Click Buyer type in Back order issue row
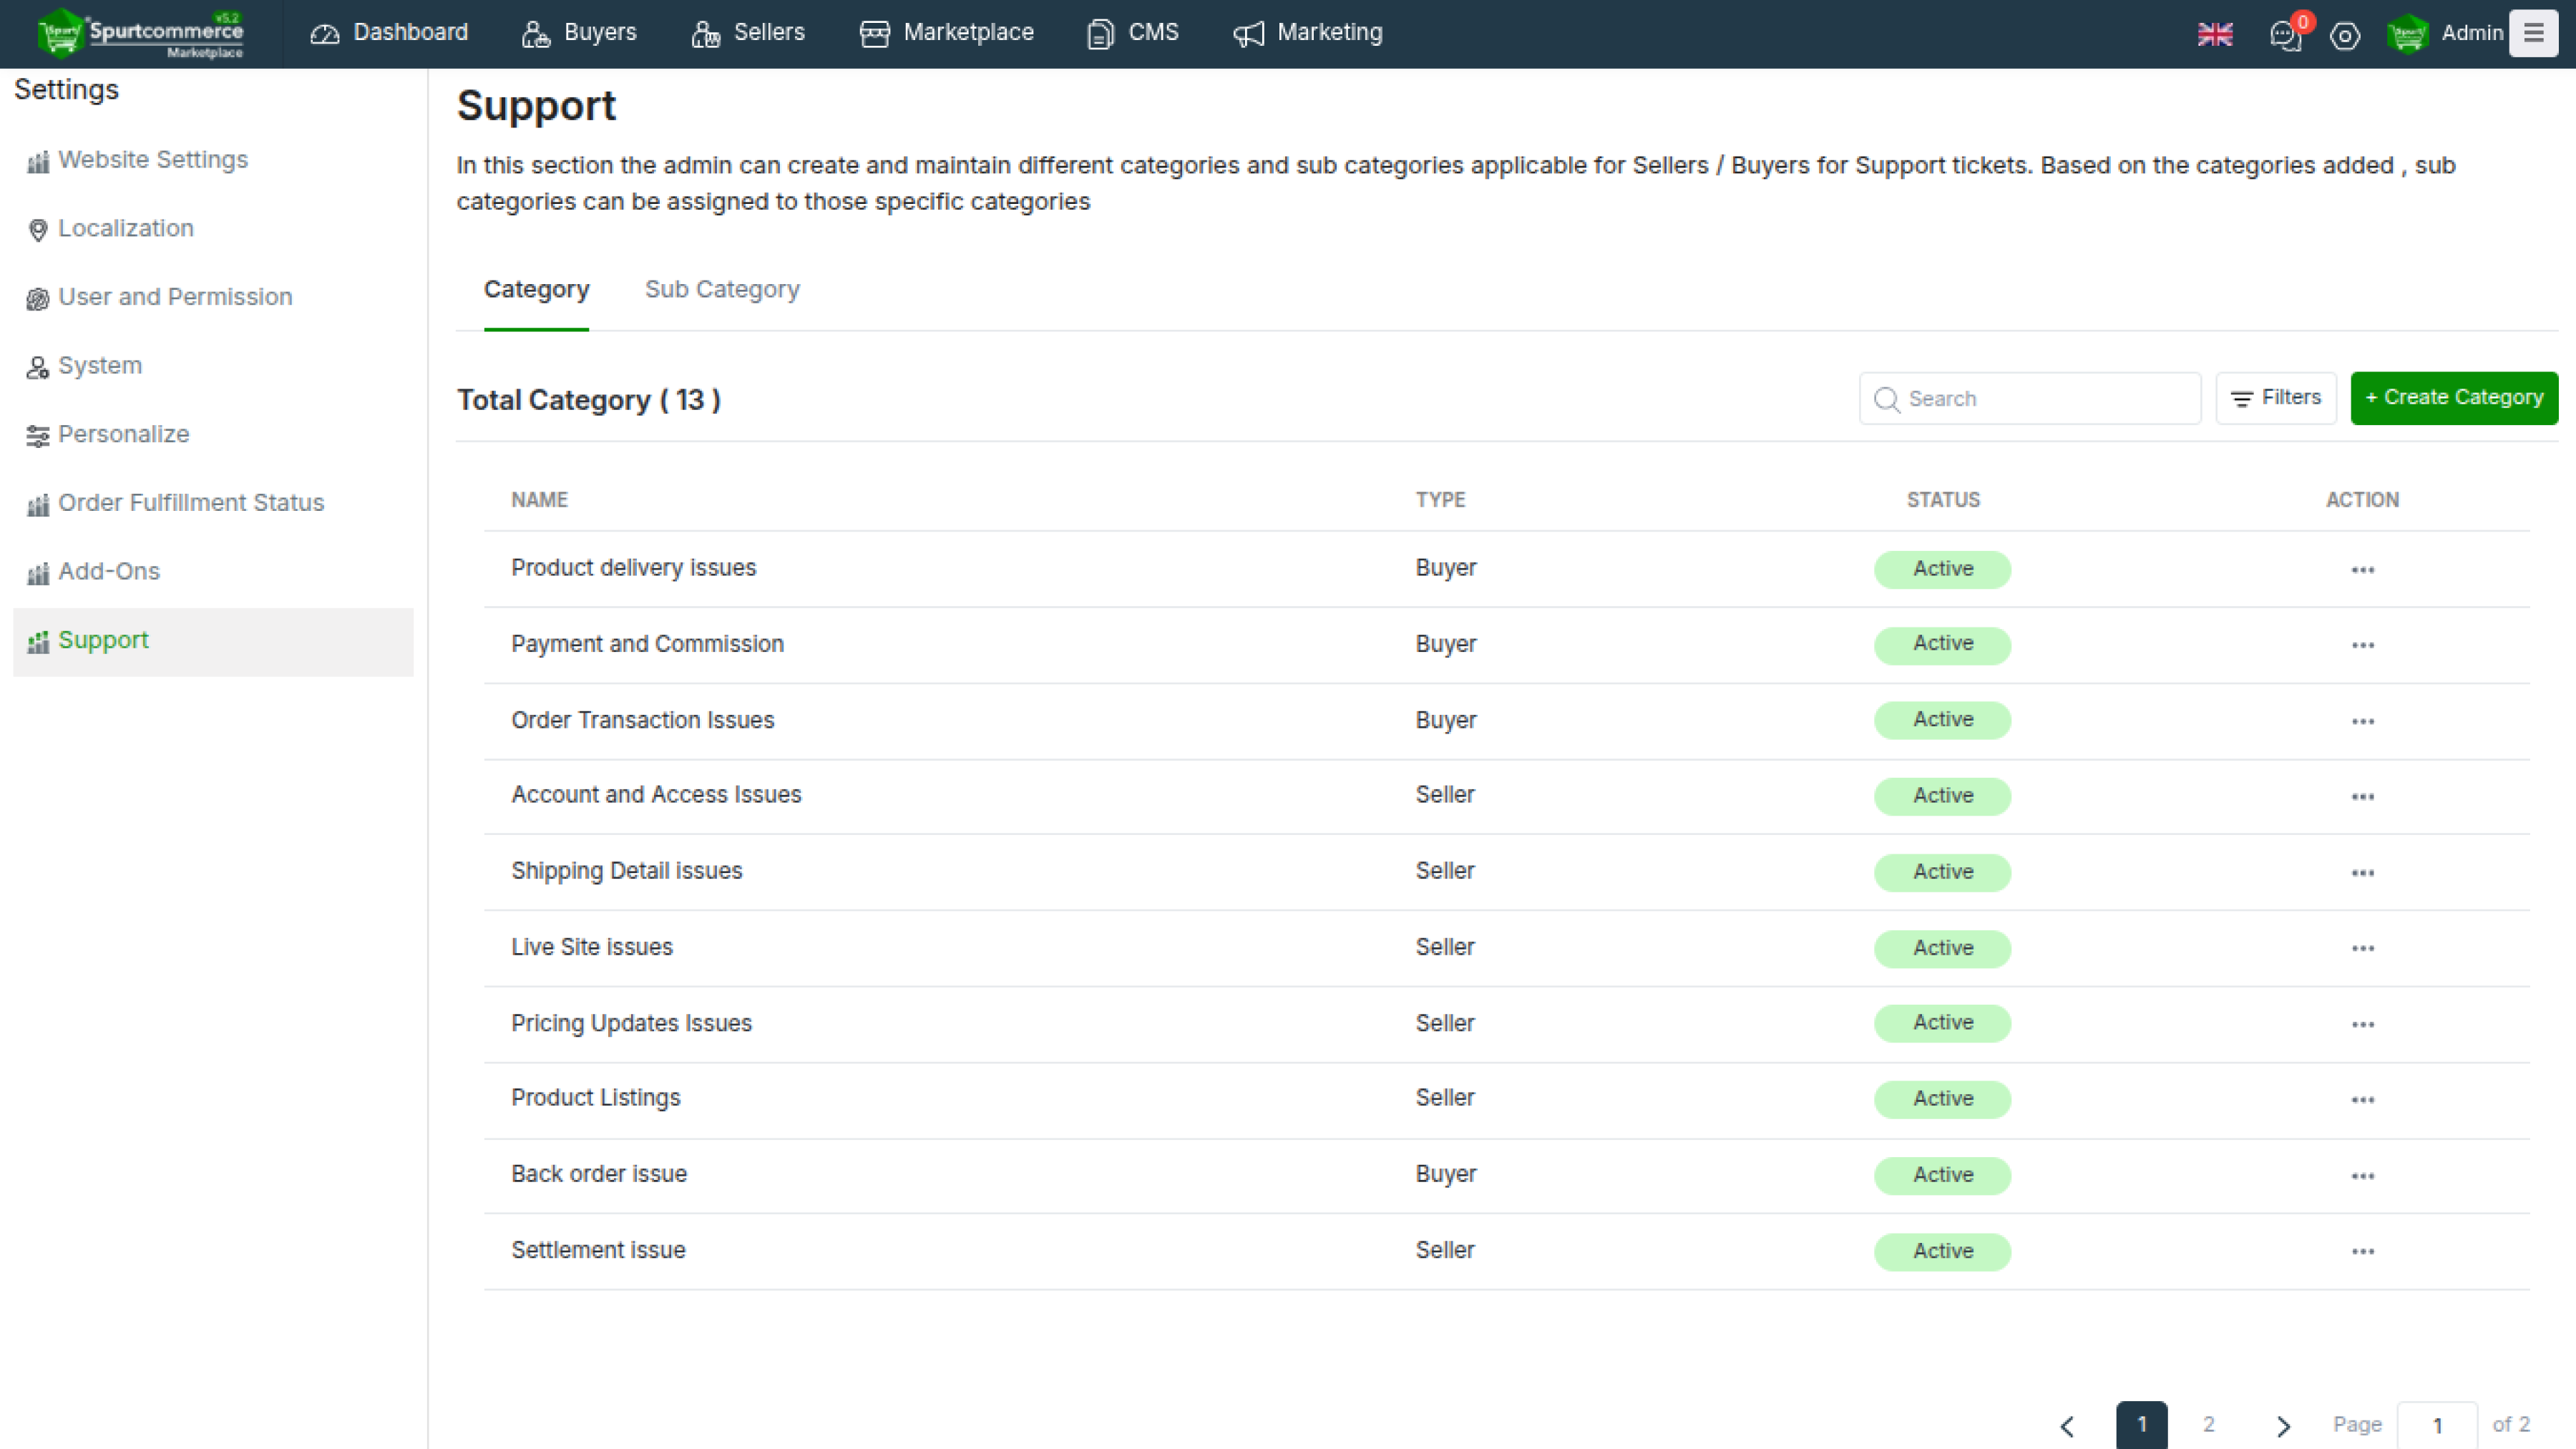Image resolution: width=2576 pixels, height=1449 pixels. (x=1445, y=1175)
